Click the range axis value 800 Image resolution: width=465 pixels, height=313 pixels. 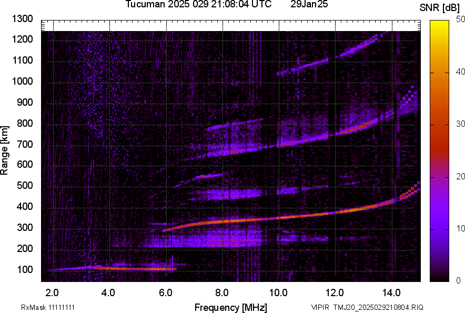(x=25, y=123)
